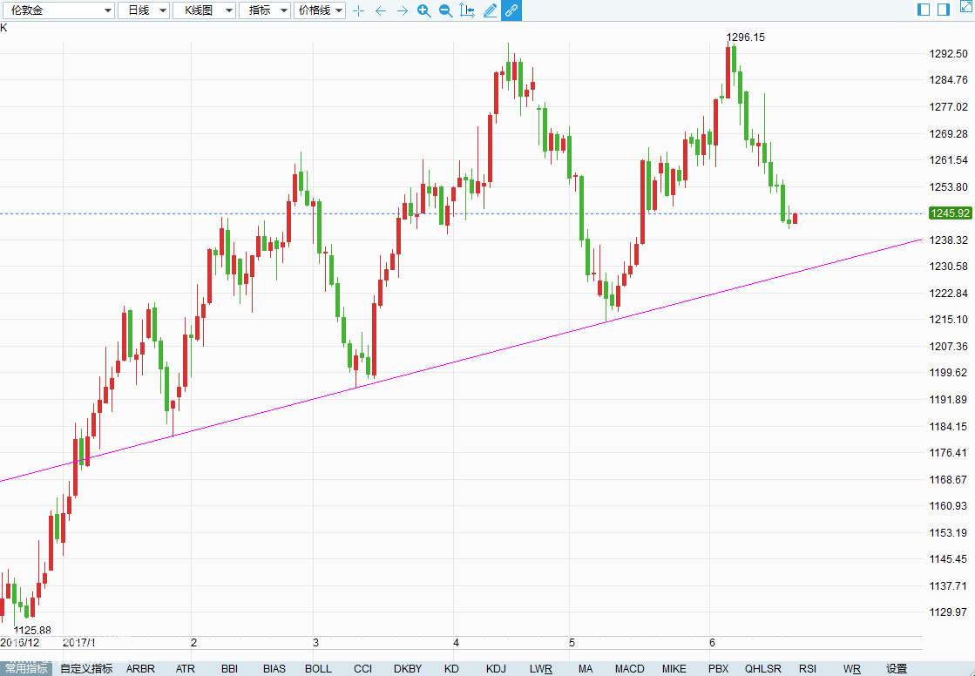The height and width of the screenshot is (676, 975).
Task: Click the left arrow scroll icon
Action: [381, 10]
